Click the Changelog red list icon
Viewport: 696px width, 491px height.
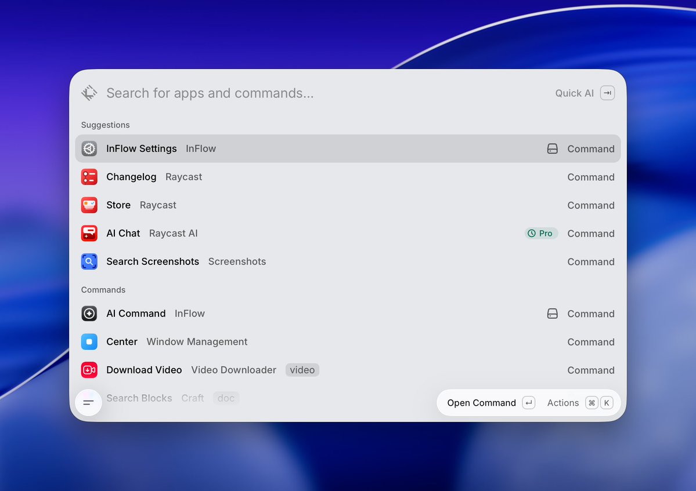[x=89, y=177]
